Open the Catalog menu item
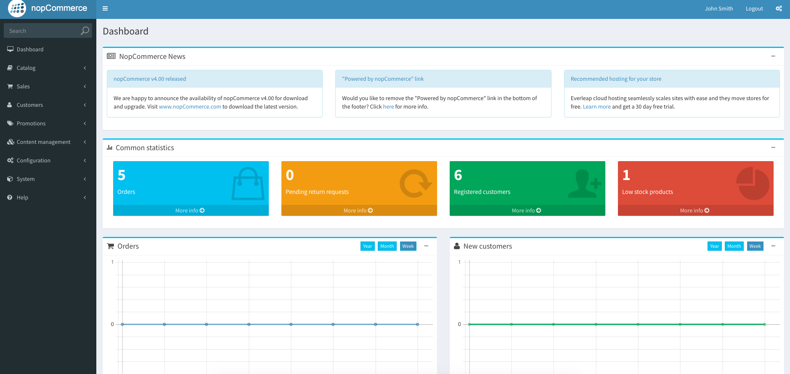This screenshot has width=790, height=374. [x=48, y=68]
